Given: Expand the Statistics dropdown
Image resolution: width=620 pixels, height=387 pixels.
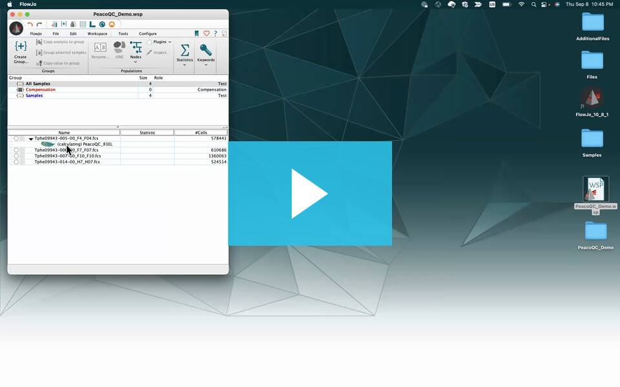Looking at the screenshot, I should click(x=185, y=64).
